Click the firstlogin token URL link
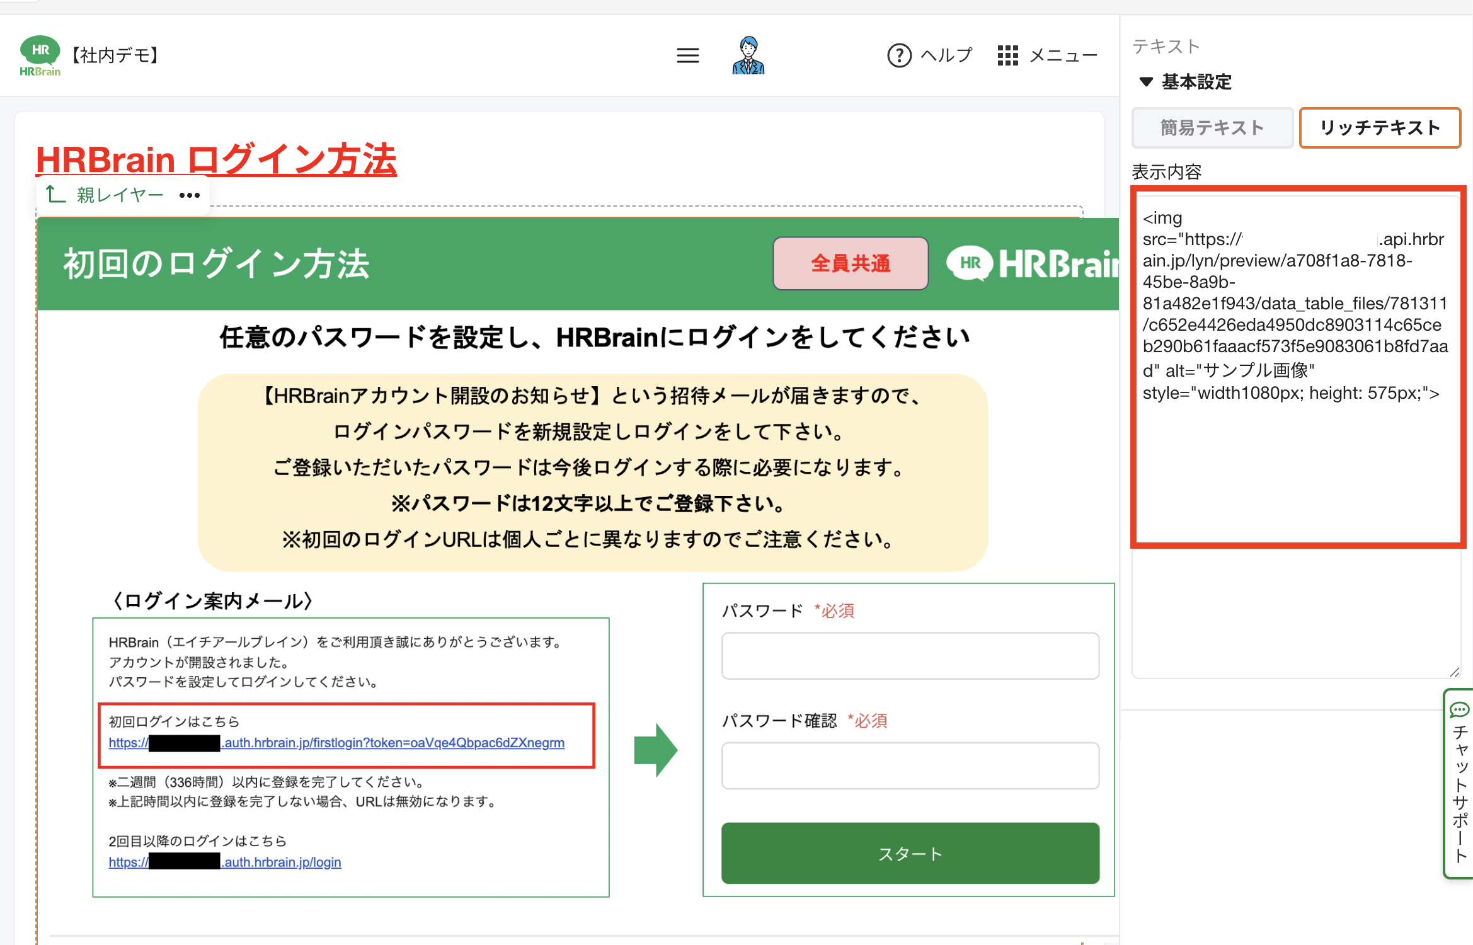This screenshot has height=945, width=1473. 337,743
